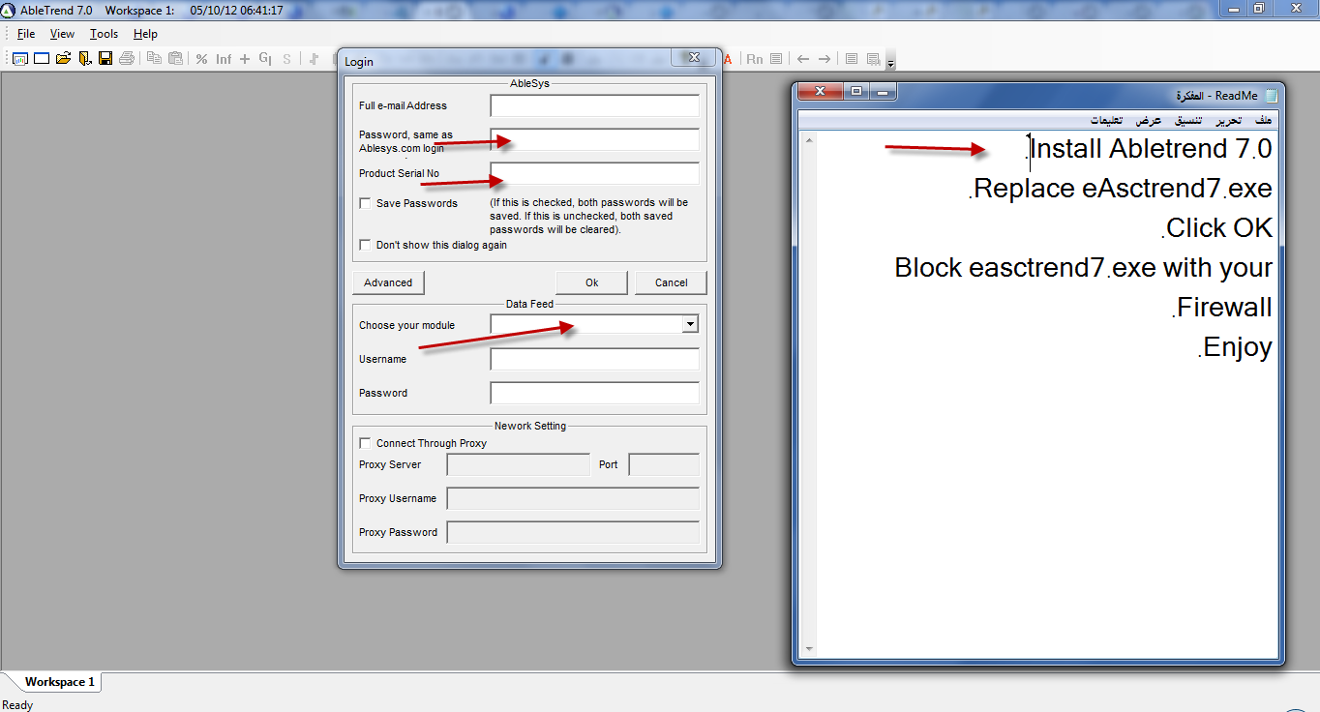
Task: Open the View menu in AbleTrend
Action: coord(62,34)
